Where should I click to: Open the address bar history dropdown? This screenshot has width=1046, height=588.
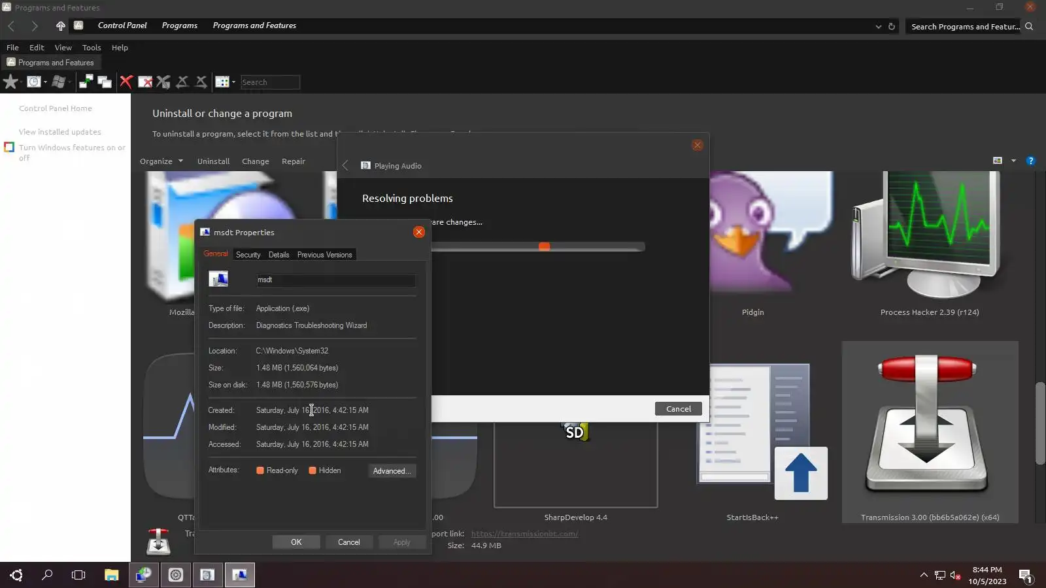(878, 27)
